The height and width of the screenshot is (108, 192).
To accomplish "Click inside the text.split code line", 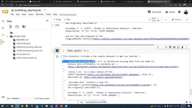I will pyautogui.click(x=78, y=51).
